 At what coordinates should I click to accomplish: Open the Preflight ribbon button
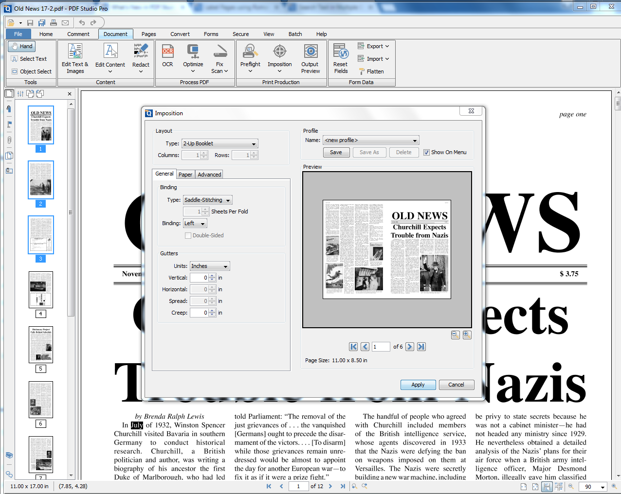250,58
